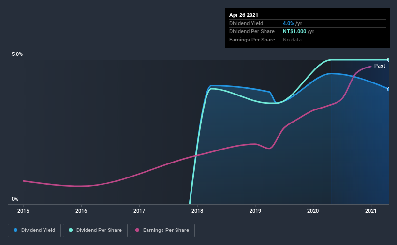This screenshot has width=397, height=245.
Task: Toggle the Earnings Per Share legend button
Action: pos(162,231)
